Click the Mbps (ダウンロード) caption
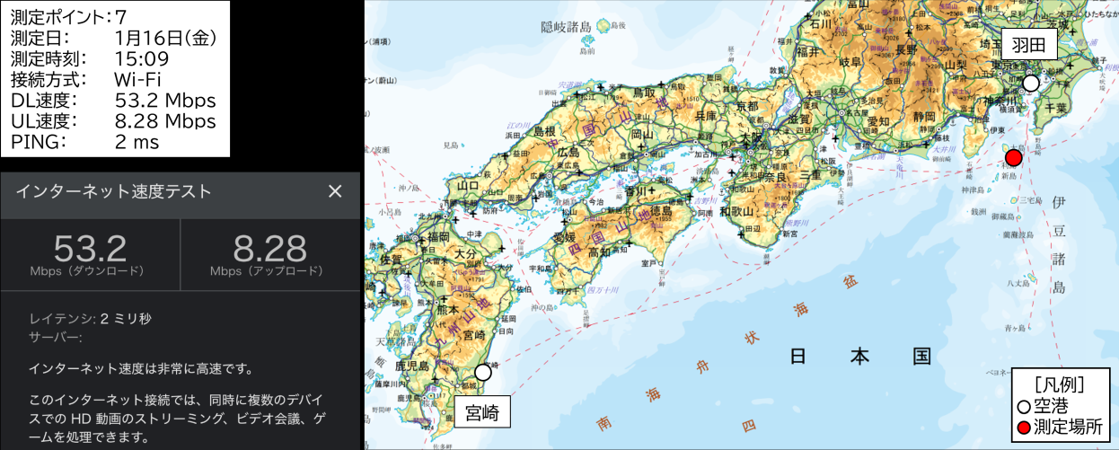The image size is (1119, 450). click(x=87, y=270)
